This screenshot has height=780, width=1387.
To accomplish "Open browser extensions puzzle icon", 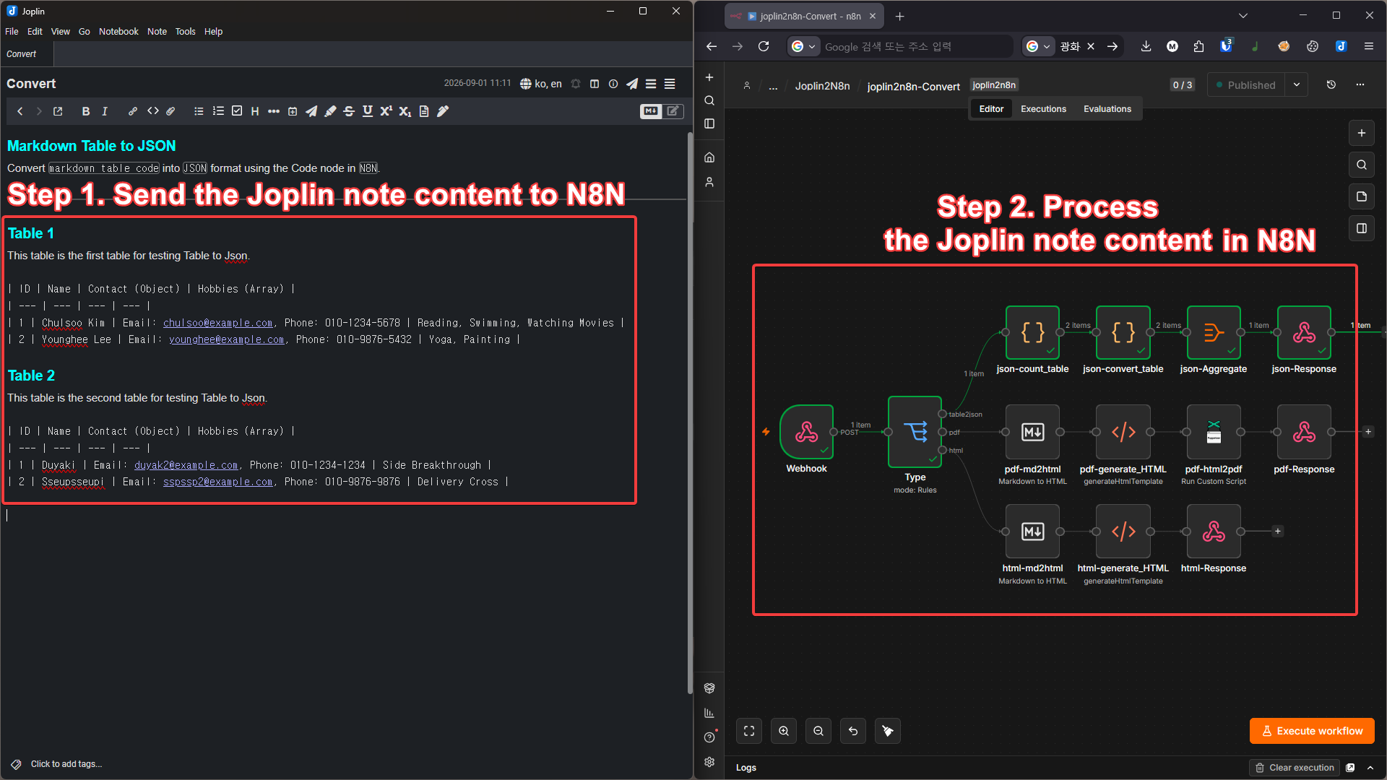I will [1199, 46].
